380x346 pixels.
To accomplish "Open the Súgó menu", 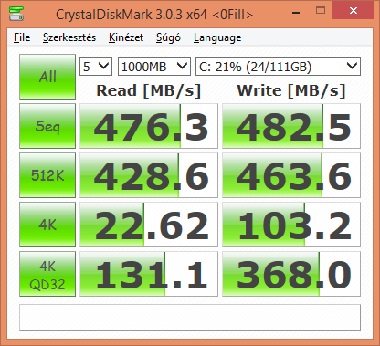I will 168,37.
